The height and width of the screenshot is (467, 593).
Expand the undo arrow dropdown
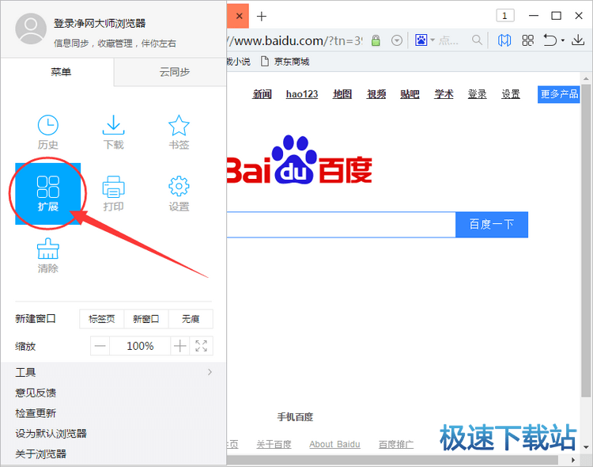[x=563, y=40]
